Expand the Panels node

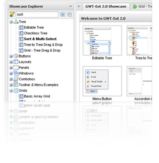(x=11, y=68)
